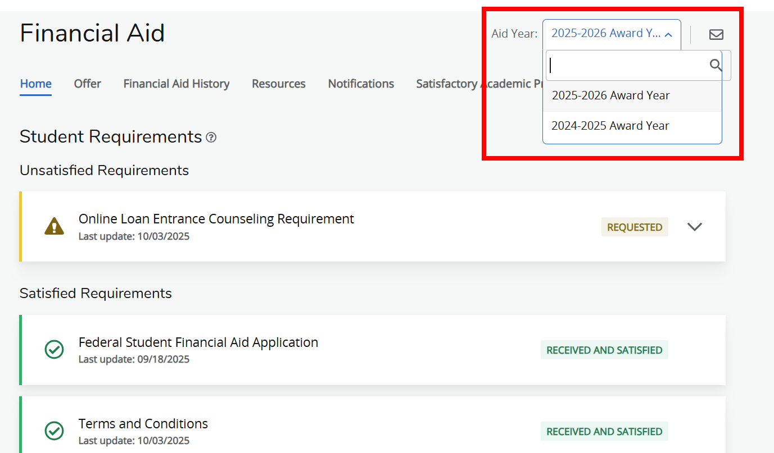The height and width of the screenshot is (453, 774).
Task: Select the Home tab
Action: click(x=35, y=83)
